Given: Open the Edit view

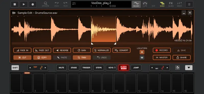Looking at the screenshot, I should coord(154,6).
